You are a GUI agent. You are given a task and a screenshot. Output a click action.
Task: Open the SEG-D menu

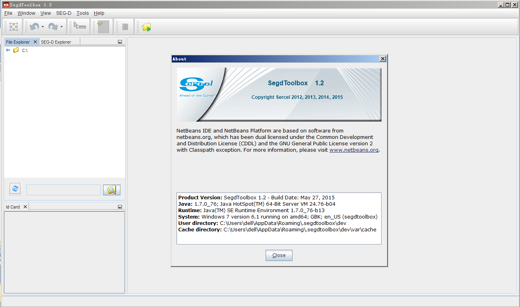pyautogui.click(x=64, y=13)
